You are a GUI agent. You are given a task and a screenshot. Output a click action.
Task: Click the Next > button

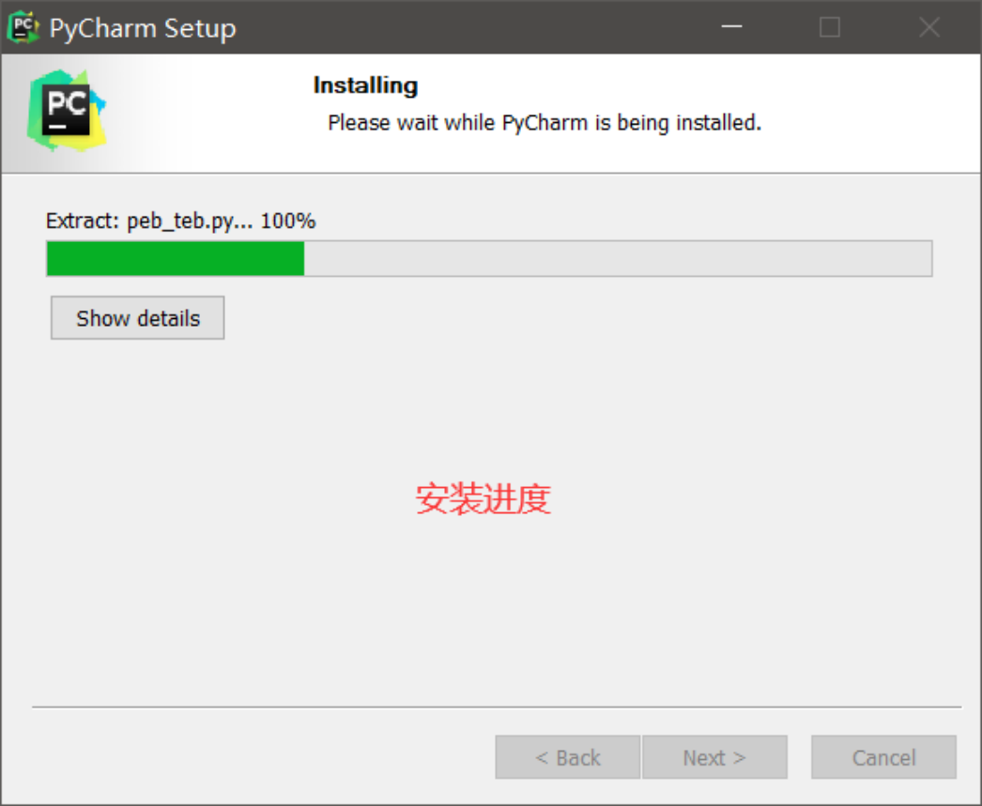pos(714,757)
